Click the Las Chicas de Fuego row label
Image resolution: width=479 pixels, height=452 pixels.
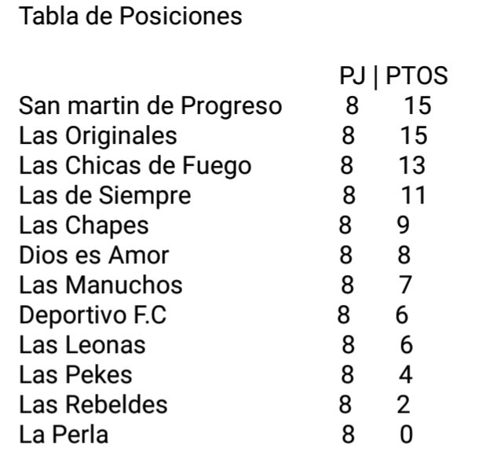click(x=135, y=166)
